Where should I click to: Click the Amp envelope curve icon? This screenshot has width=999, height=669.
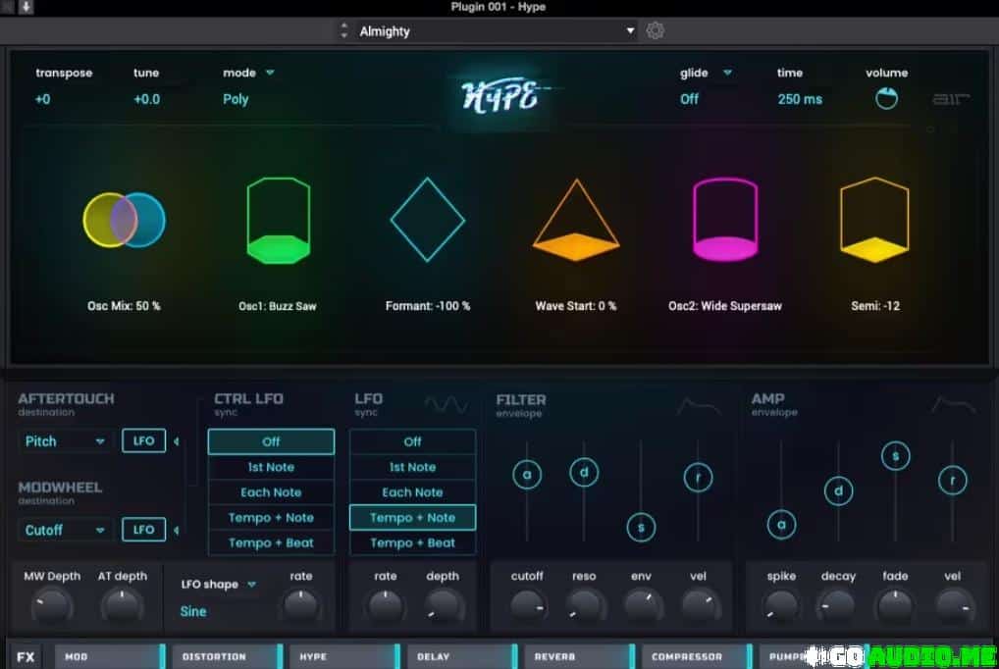click(954, 404)
